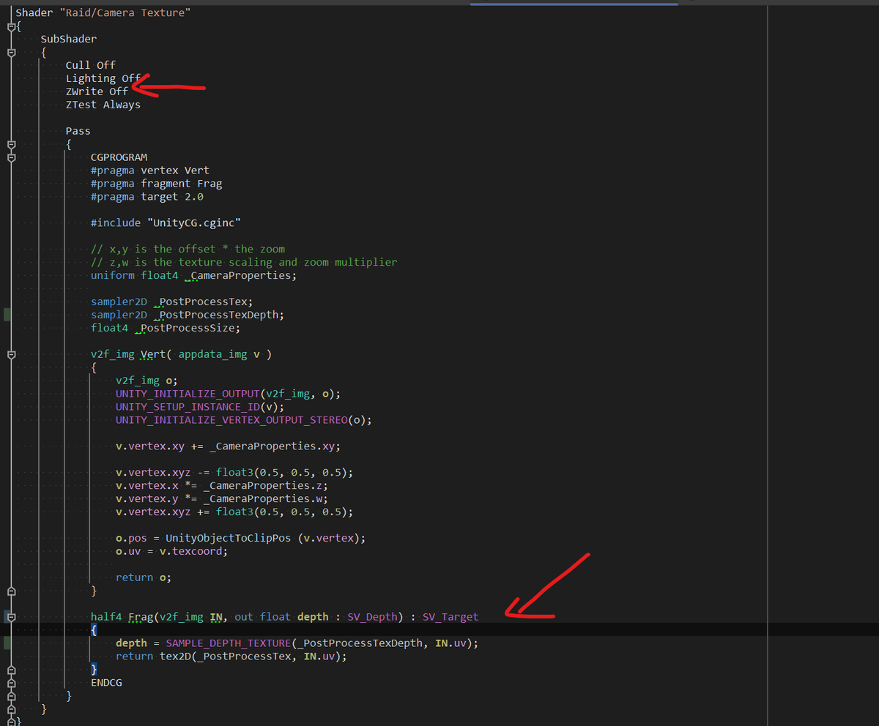879x726 pixels.
Task: Collapse the Shader block fold marker
Action: (10, 26)
